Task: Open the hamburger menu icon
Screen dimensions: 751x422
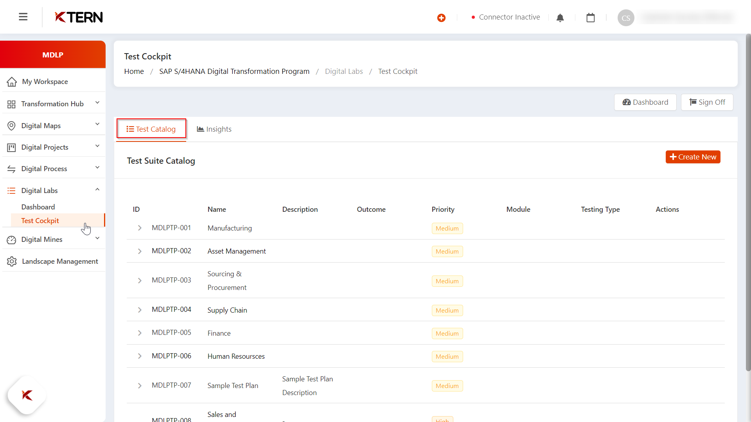Action: (x=23, y=17)
